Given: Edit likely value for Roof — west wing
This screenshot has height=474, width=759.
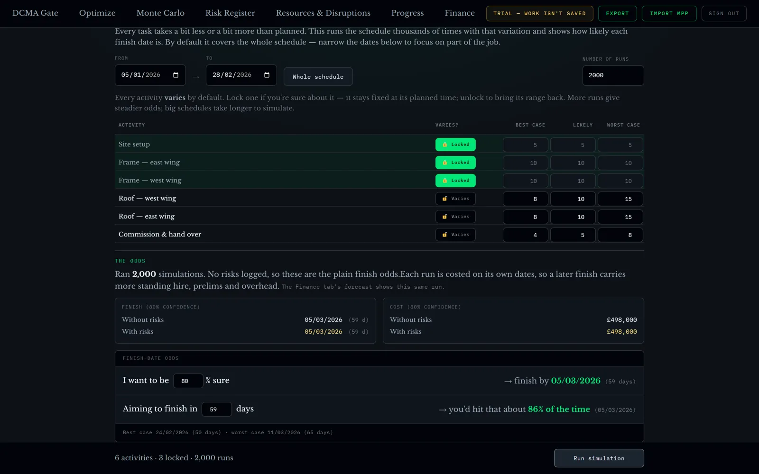Looking at the screenshot, I should (x=573, y=199).
